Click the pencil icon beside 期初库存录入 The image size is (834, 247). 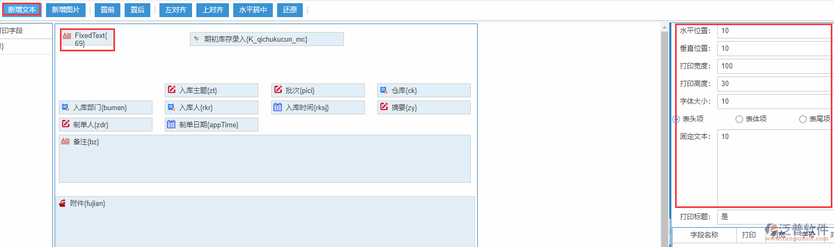pyautogui.click(x=196, y=39)
